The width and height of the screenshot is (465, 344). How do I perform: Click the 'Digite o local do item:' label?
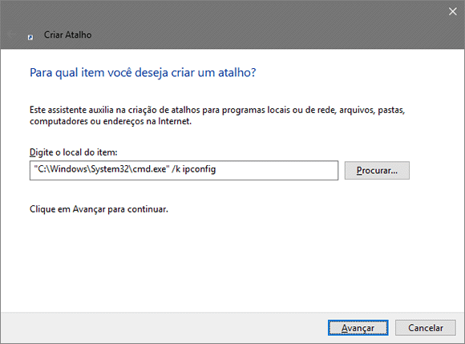coord(74,152)
